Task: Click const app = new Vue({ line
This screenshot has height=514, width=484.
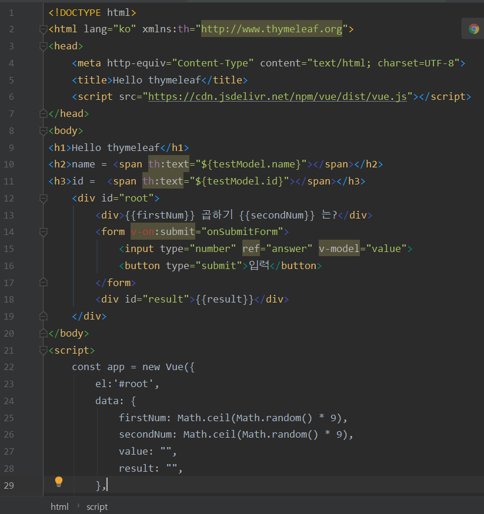Action: click(133, 367)
